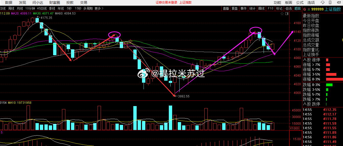Click the MA20: 4089.11 indicator label

pyautogui.click(x=21, y=13)
